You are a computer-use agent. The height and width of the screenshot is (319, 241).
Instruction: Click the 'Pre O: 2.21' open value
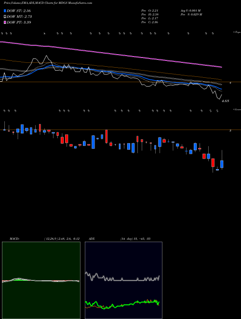pos(150,11)
